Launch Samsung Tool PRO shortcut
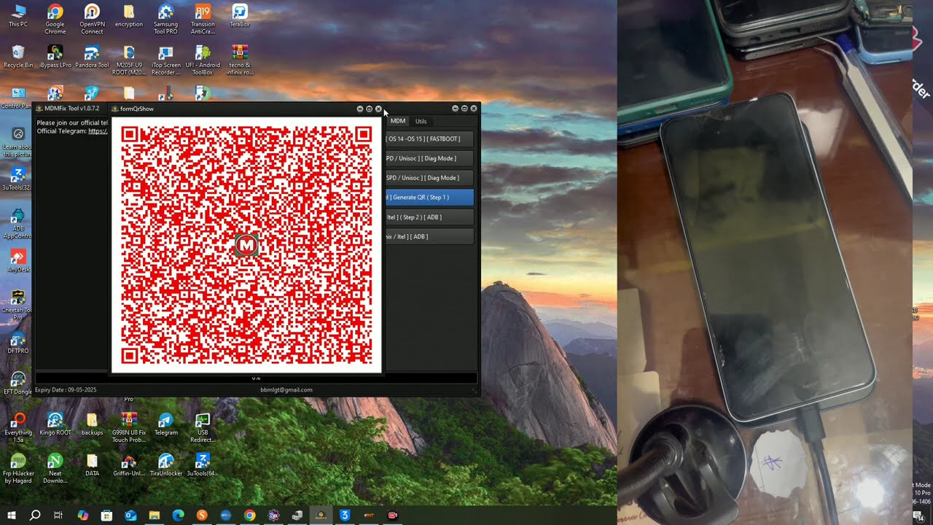This screenshot has width=933, height=525. (x=165, y=20)
